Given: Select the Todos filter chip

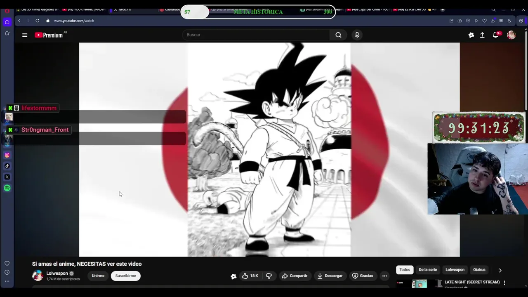Looking at the screenshot, I should pos(405,270).
